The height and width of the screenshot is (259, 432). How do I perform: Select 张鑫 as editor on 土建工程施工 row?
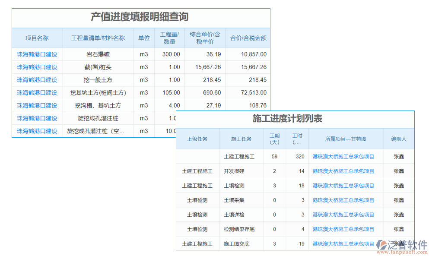tap(399, 157)
